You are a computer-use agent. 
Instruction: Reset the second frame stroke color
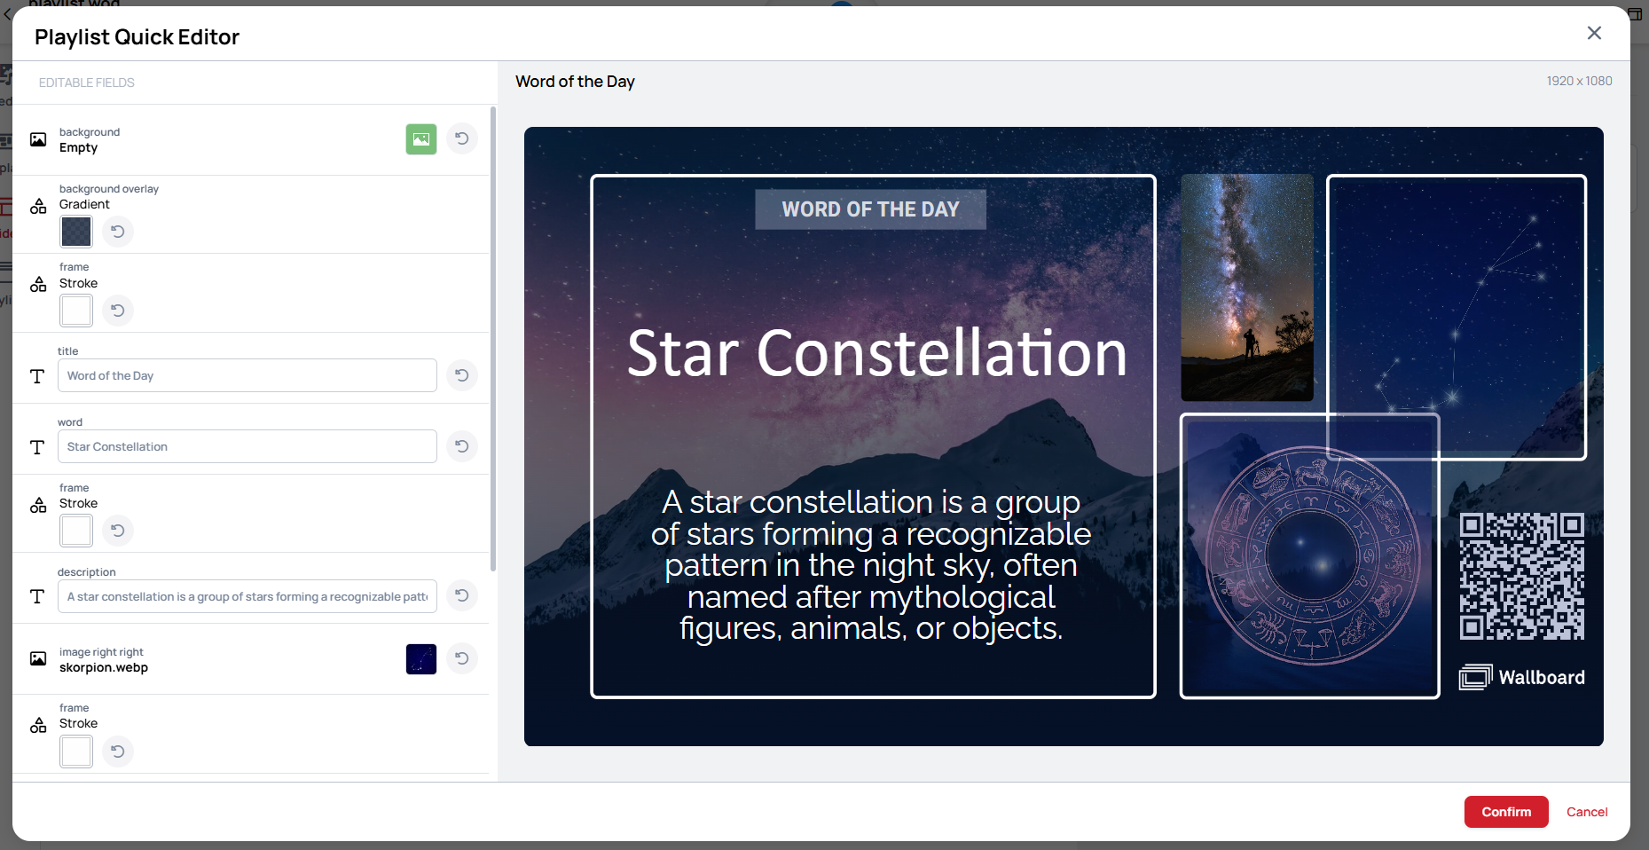(x=117, y=531)
